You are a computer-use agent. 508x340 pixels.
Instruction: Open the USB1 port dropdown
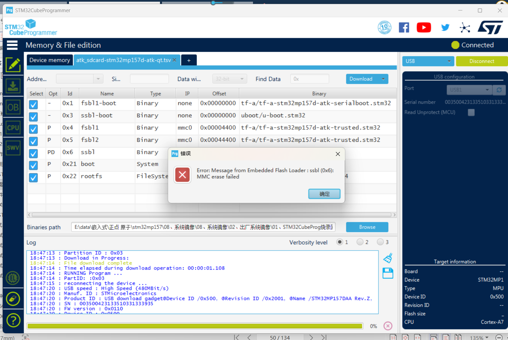pos(469,90)
